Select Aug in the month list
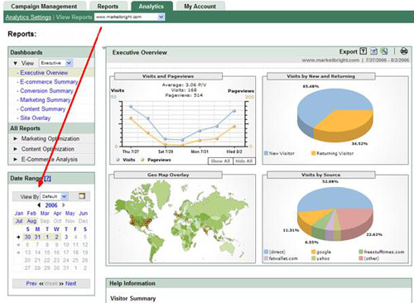 31,221
